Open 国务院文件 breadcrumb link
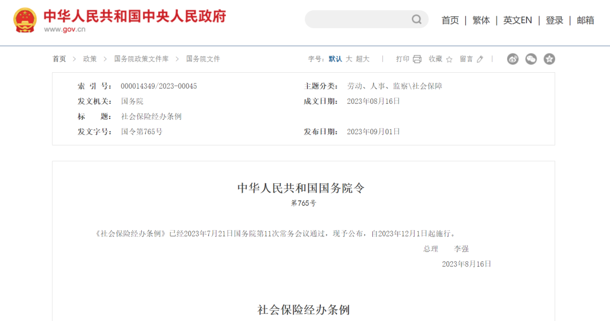The width and height of the screenshot is (610, 321). 203,59
